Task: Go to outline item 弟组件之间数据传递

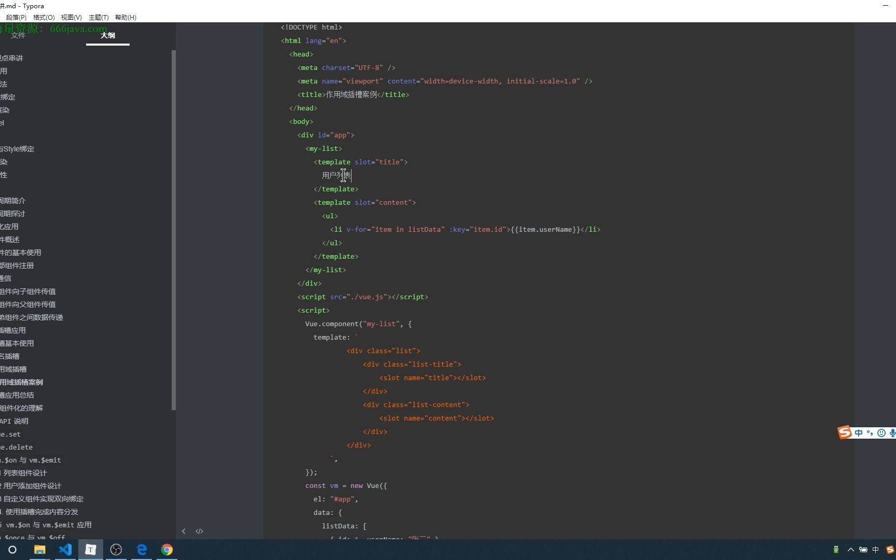Action: point(32,317)
